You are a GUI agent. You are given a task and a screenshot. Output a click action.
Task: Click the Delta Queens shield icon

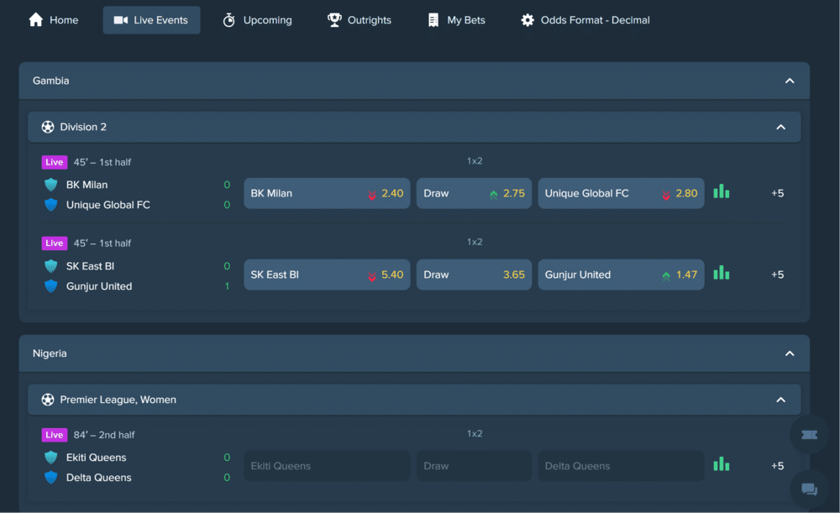pyautogui.click(x=51, y=477)
